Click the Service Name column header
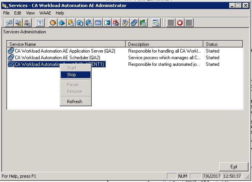 (x=66, y=44)
